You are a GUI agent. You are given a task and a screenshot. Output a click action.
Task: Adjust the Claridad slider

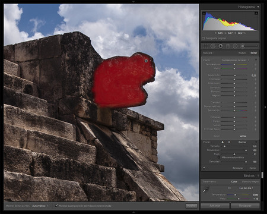[x=234, y=102]
